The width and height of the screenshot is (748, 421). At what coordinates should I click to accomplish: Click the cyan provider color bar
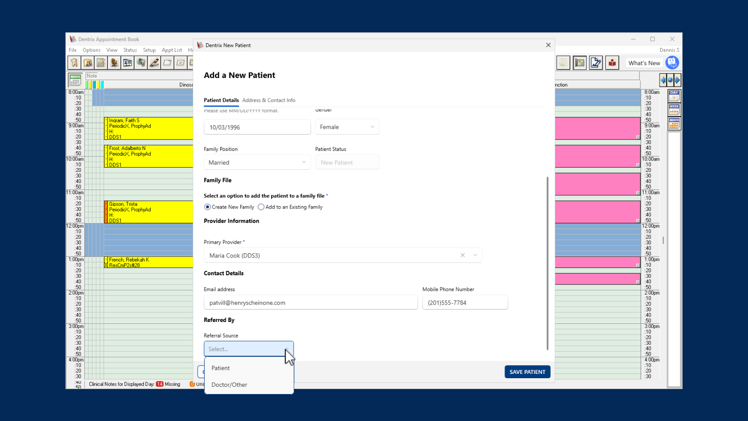tap(102, 85)
